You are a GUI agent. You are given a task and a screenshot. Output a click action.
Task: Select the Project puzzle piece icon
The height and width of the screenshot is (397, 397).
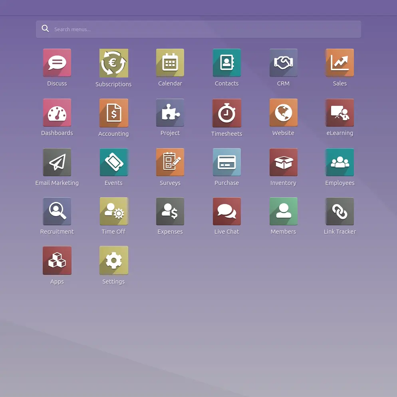pos(170,113)
